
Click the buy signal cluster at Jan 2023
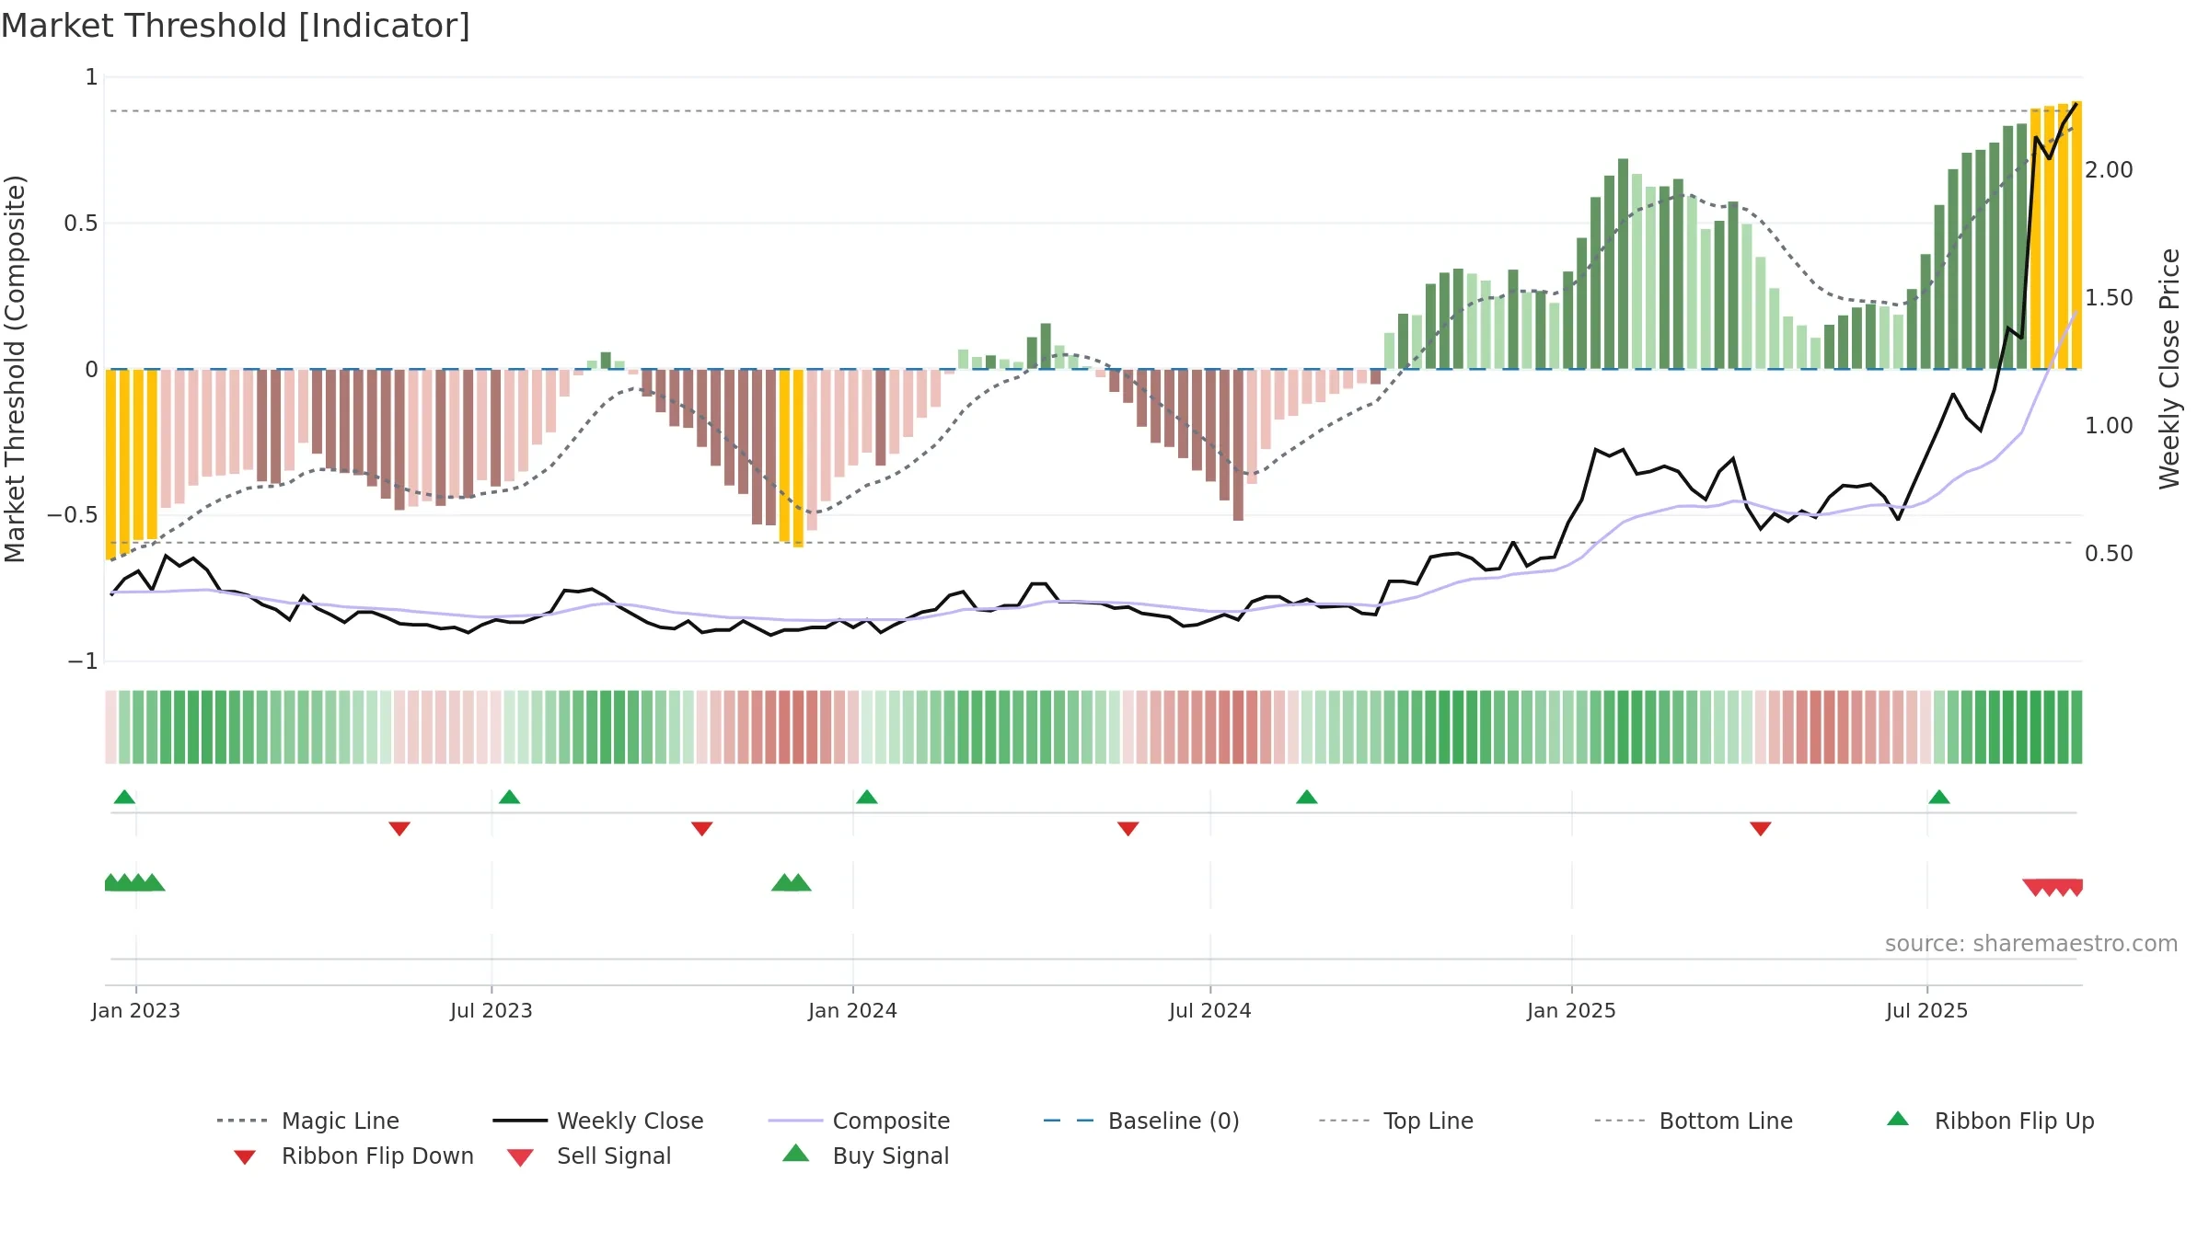(x=134, y=882)
